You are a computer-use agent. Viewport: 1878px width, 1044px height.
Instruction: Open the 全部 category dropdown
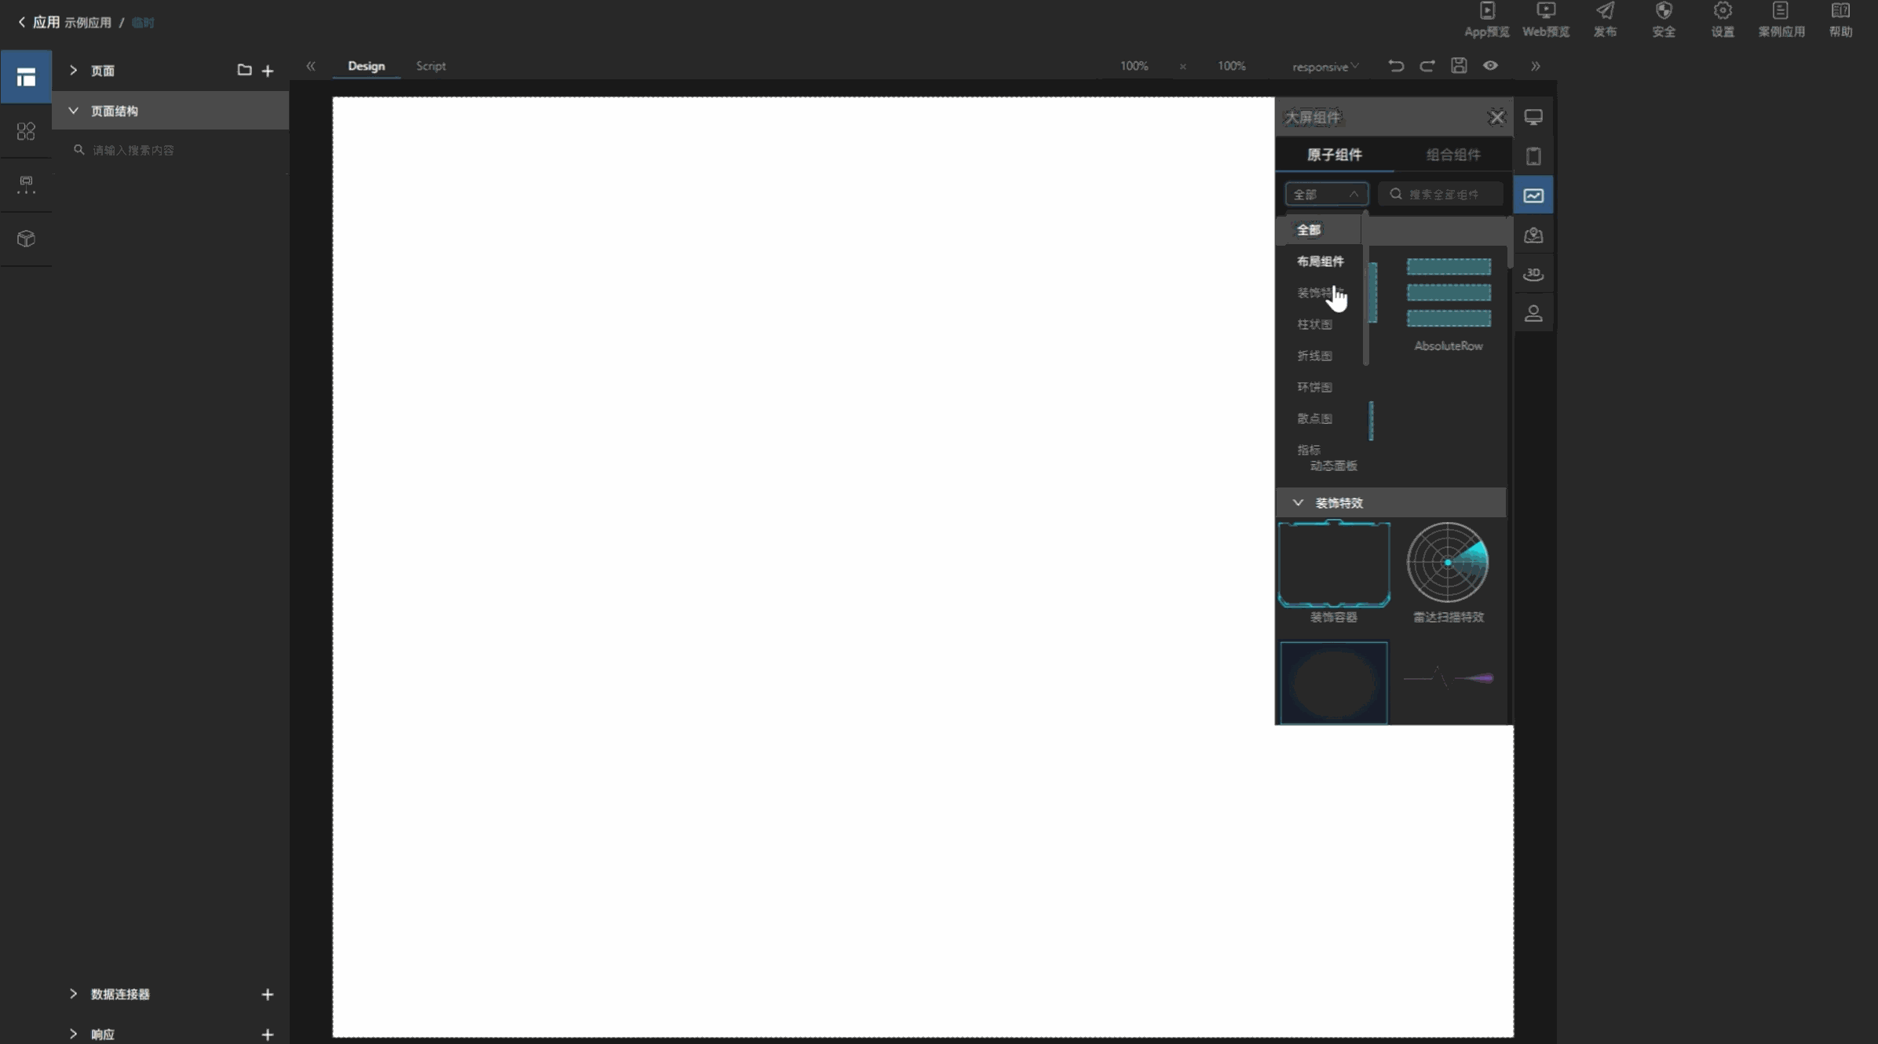pos(1326,194)
